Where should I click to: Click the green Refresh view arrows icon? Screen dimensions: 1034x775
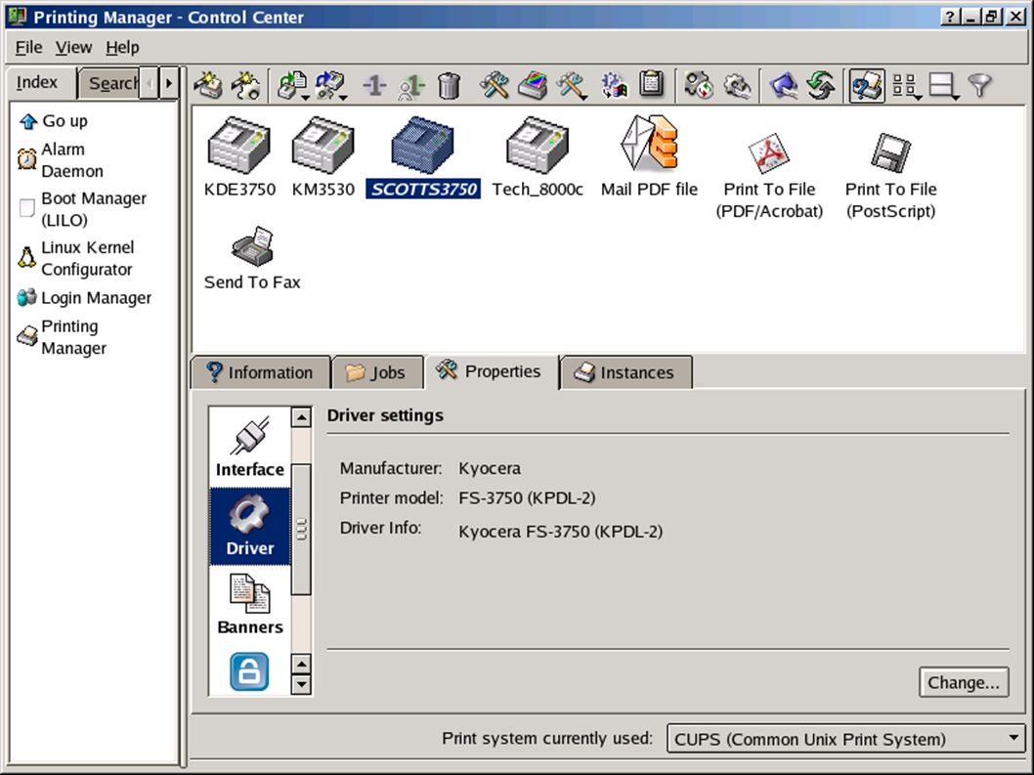pyautogui.click(x=821, y=86)
